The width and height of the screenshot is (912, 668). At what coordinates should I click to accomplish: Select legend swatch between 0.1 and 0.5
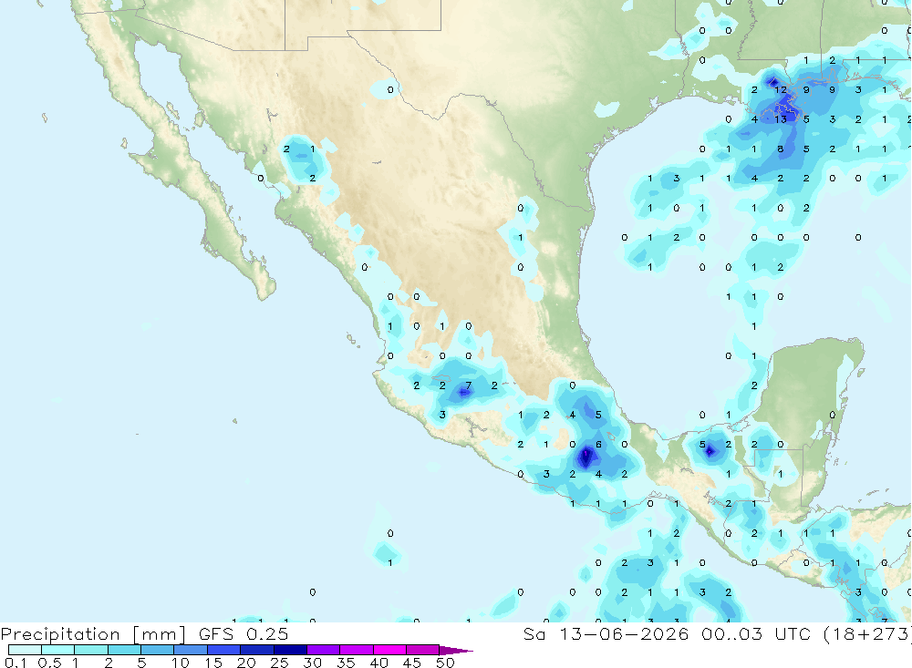(x=25, y=650)
